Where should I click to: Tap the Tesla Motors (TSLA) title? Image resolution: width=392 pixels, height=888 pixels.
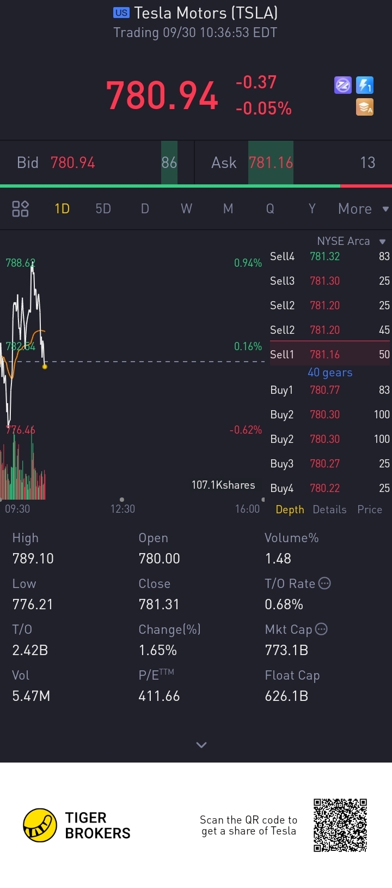pyautogui.click(x=206, y=13)
